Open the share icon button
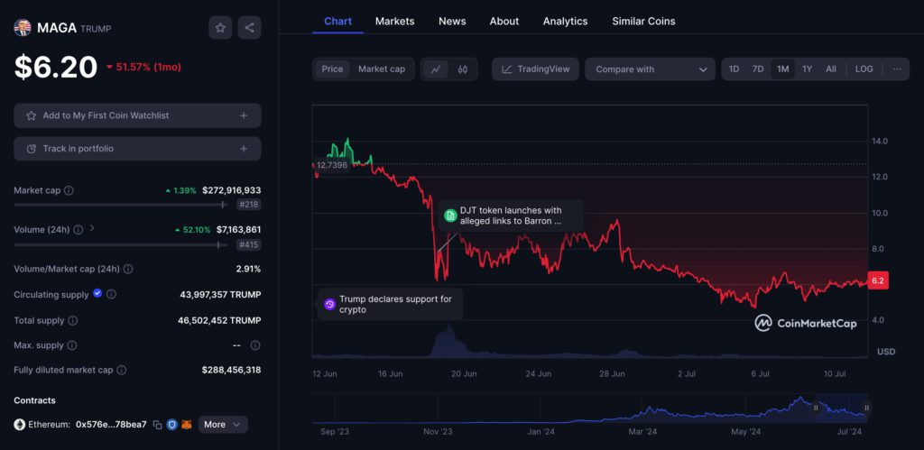 (x=249, y=28)
